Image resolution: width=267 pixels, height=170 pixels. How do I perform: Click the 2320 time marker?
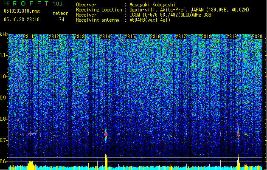coord(257,37)
